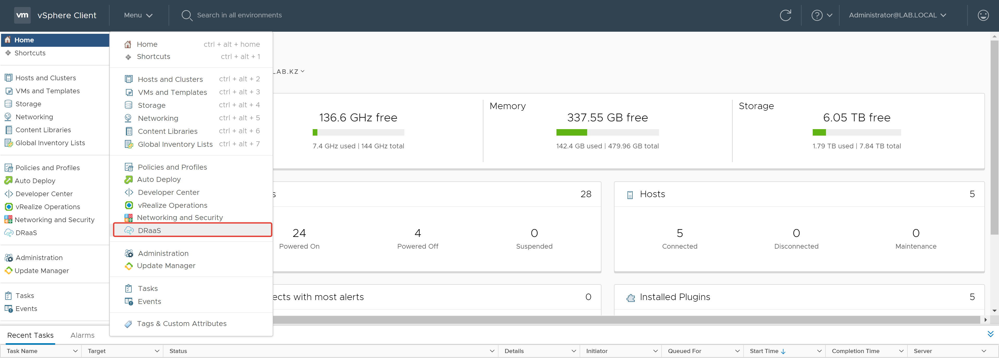The image size is (999, 358).
Task: Click the Memory usage progress bar
Action: click(607, 132)
